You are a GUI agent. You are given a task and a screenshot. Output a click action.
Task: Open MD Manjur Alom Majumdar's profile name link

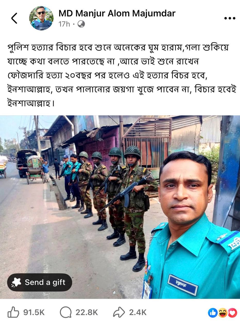(117, 13)
